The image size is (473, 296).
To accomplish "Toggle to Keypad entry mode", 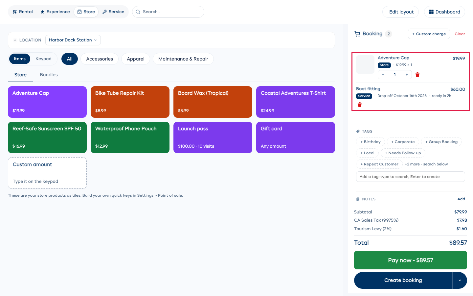I will point(43,59).
